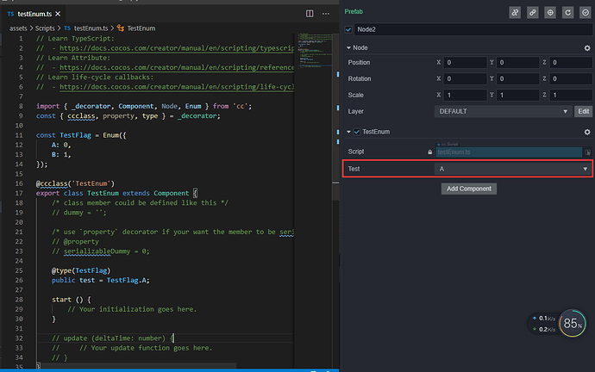Click the revert prefab refresh icon
This screenshot has width=595, height=372.
(x=567, y=13)
